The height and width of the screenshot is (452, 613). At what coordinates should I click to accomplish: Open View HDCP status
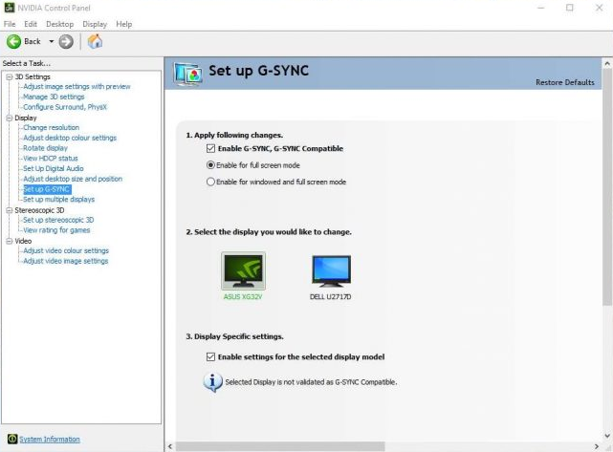tap(51, 159)
